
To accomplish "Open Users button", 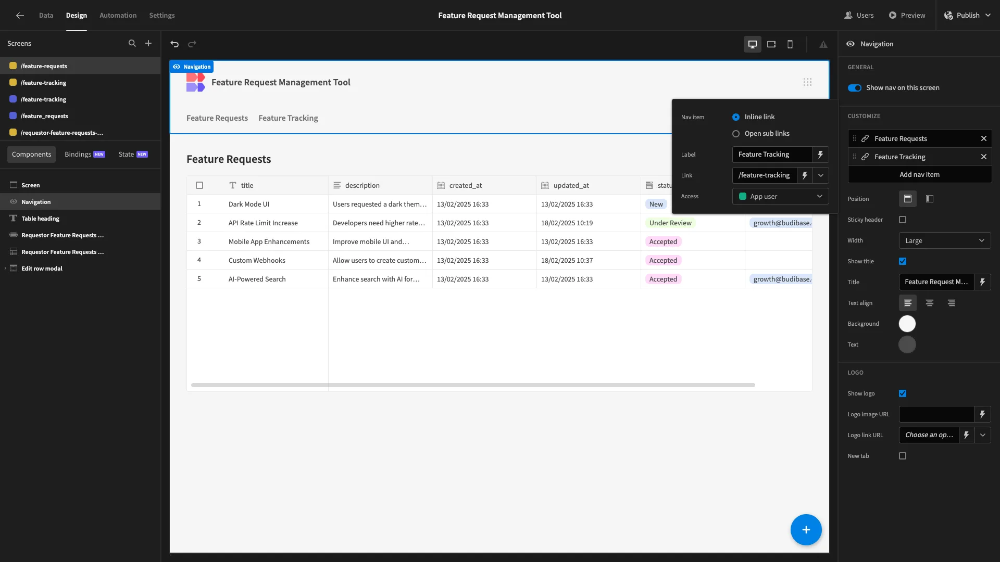I will pos(859,15).
